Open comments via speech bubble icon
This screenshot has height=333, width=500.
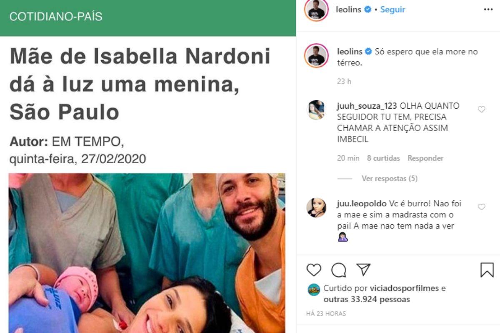click(x=339, y=270)
